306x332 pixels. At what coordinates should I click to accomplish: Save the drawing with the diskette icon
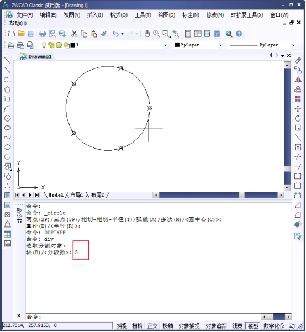pos(31,34)
